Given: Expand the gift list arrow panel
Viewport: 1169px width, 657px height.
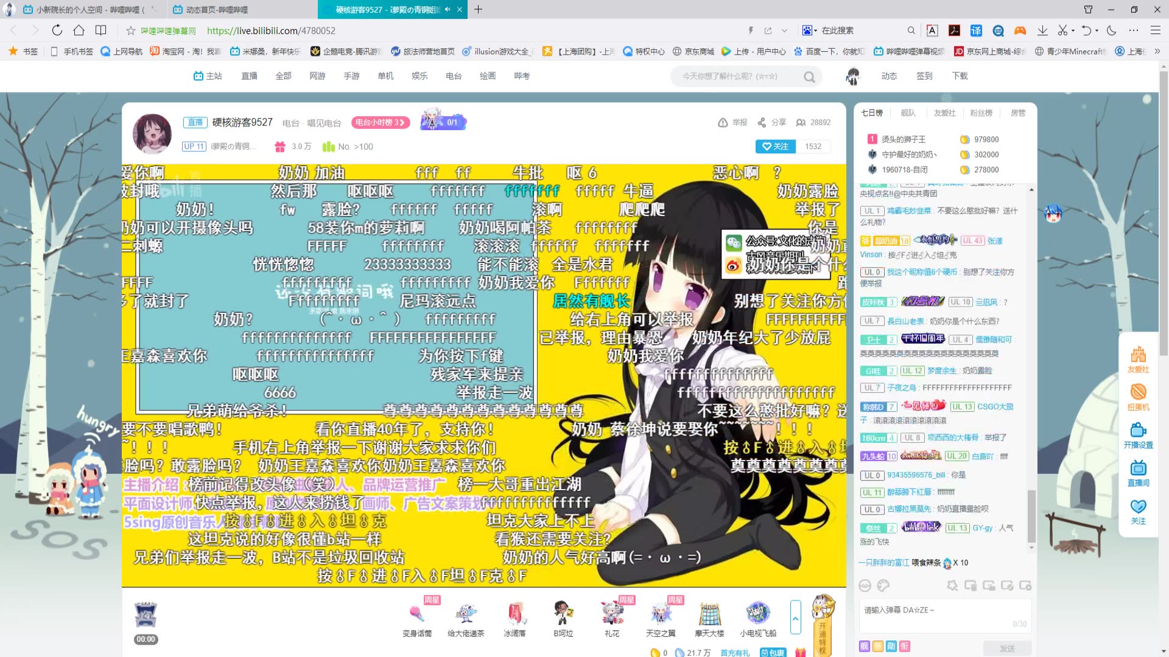Looking at the screenshot, I should tap(795, 617).
